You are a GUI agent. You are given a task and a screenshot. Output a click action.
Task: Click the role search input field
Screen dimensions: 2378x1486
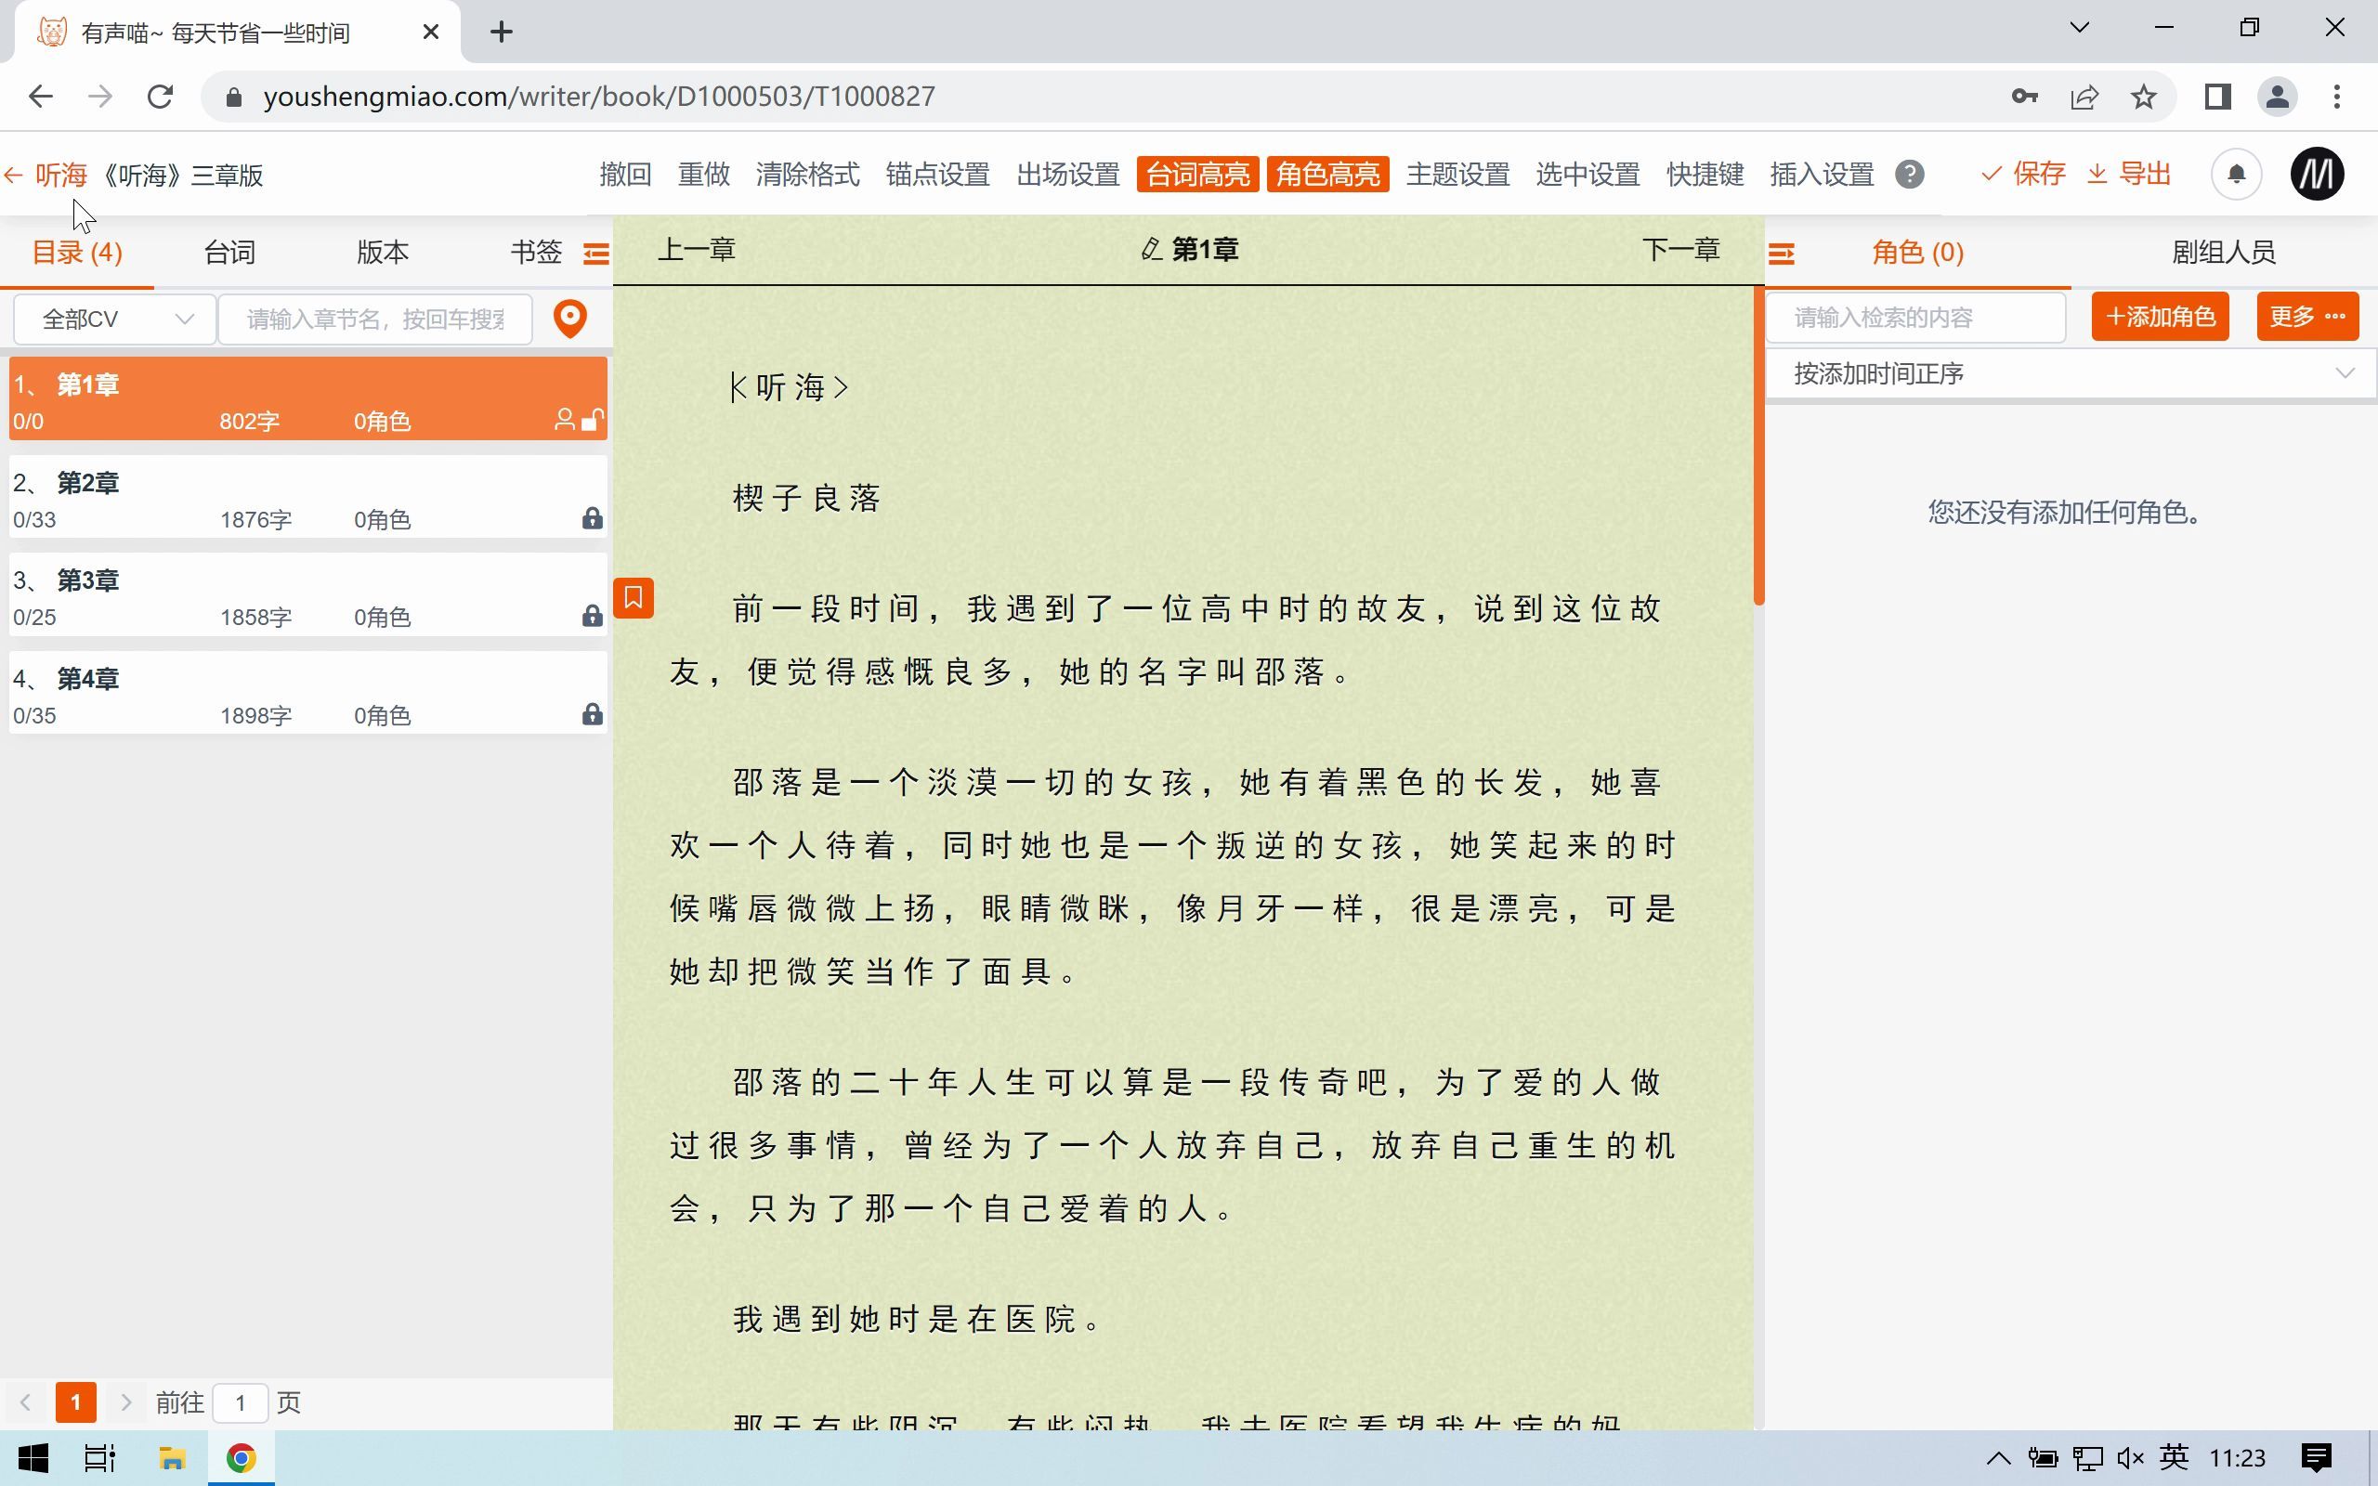1916,318
